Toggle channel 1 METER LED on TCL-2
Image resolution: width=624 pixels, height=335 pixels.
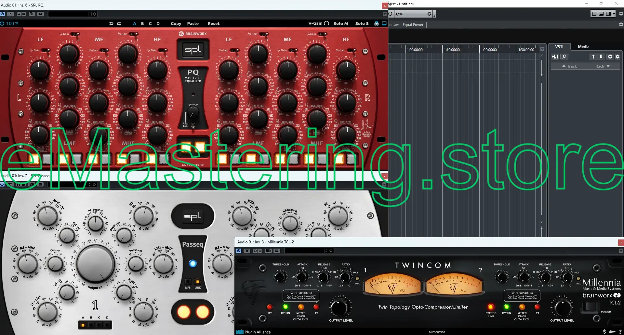(301, 307)
